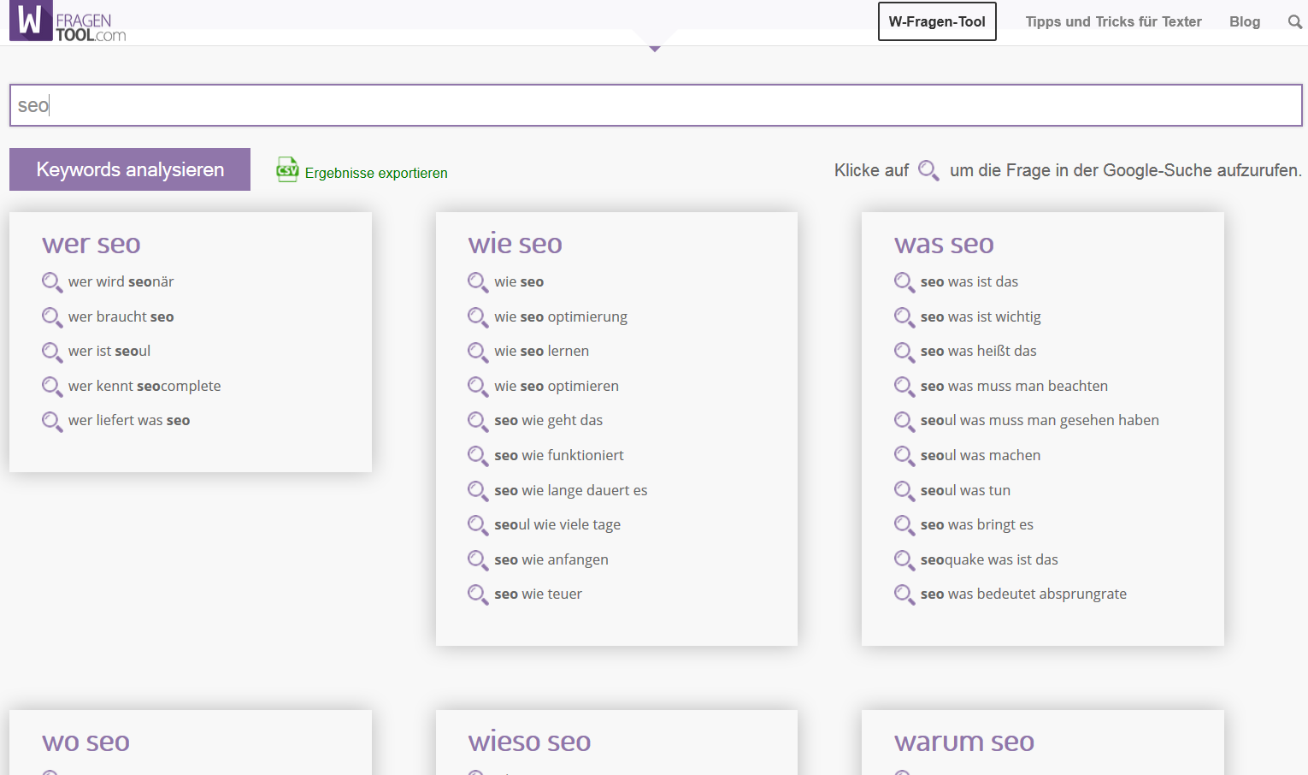Image resolution: width=1308 pixels, height=775 pixels.
Task: Click magnifier icon beside 'wer braucht seo'
Action: click(51, 317)
